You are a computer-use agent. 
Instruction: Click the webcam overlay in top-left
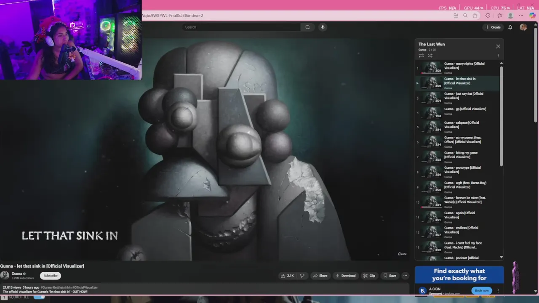(x=71, y=40)
